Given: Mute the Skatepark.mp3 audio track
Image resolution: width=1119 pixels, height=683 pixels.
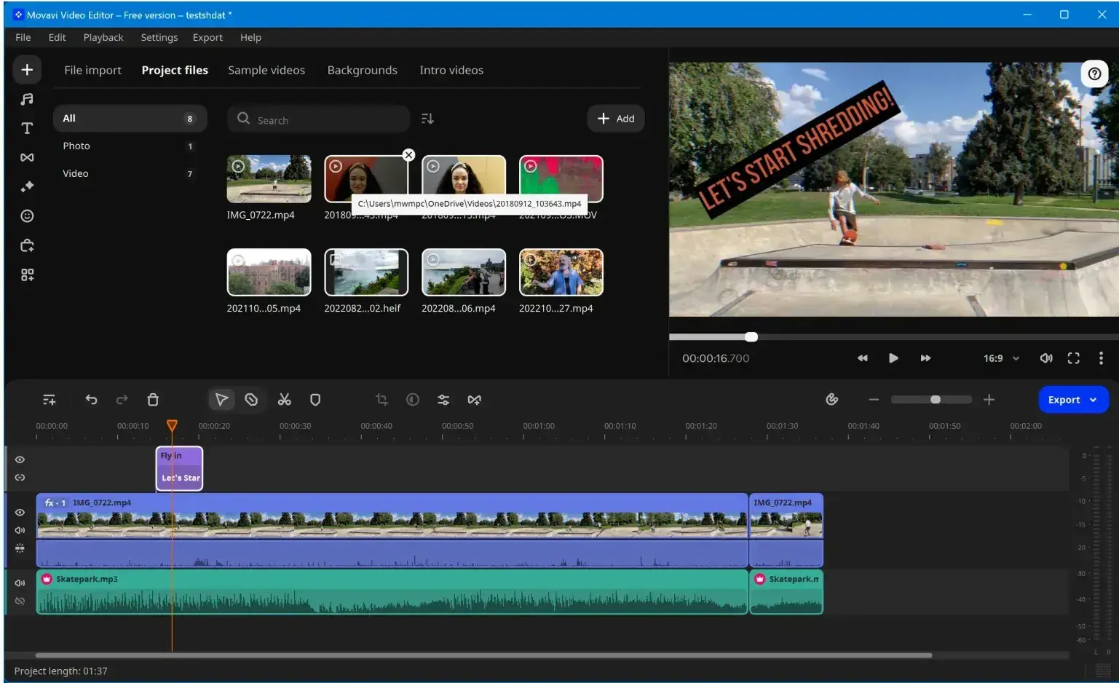Looking at the screenshot, I should coord(20,583).
